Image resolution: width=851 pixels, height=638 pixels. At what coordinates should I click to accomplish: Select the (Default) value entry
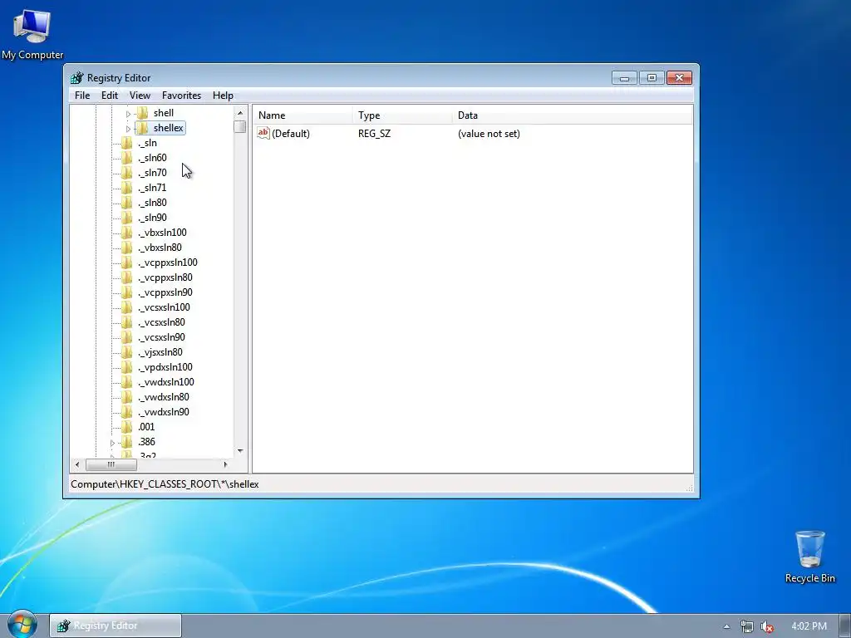290,134
